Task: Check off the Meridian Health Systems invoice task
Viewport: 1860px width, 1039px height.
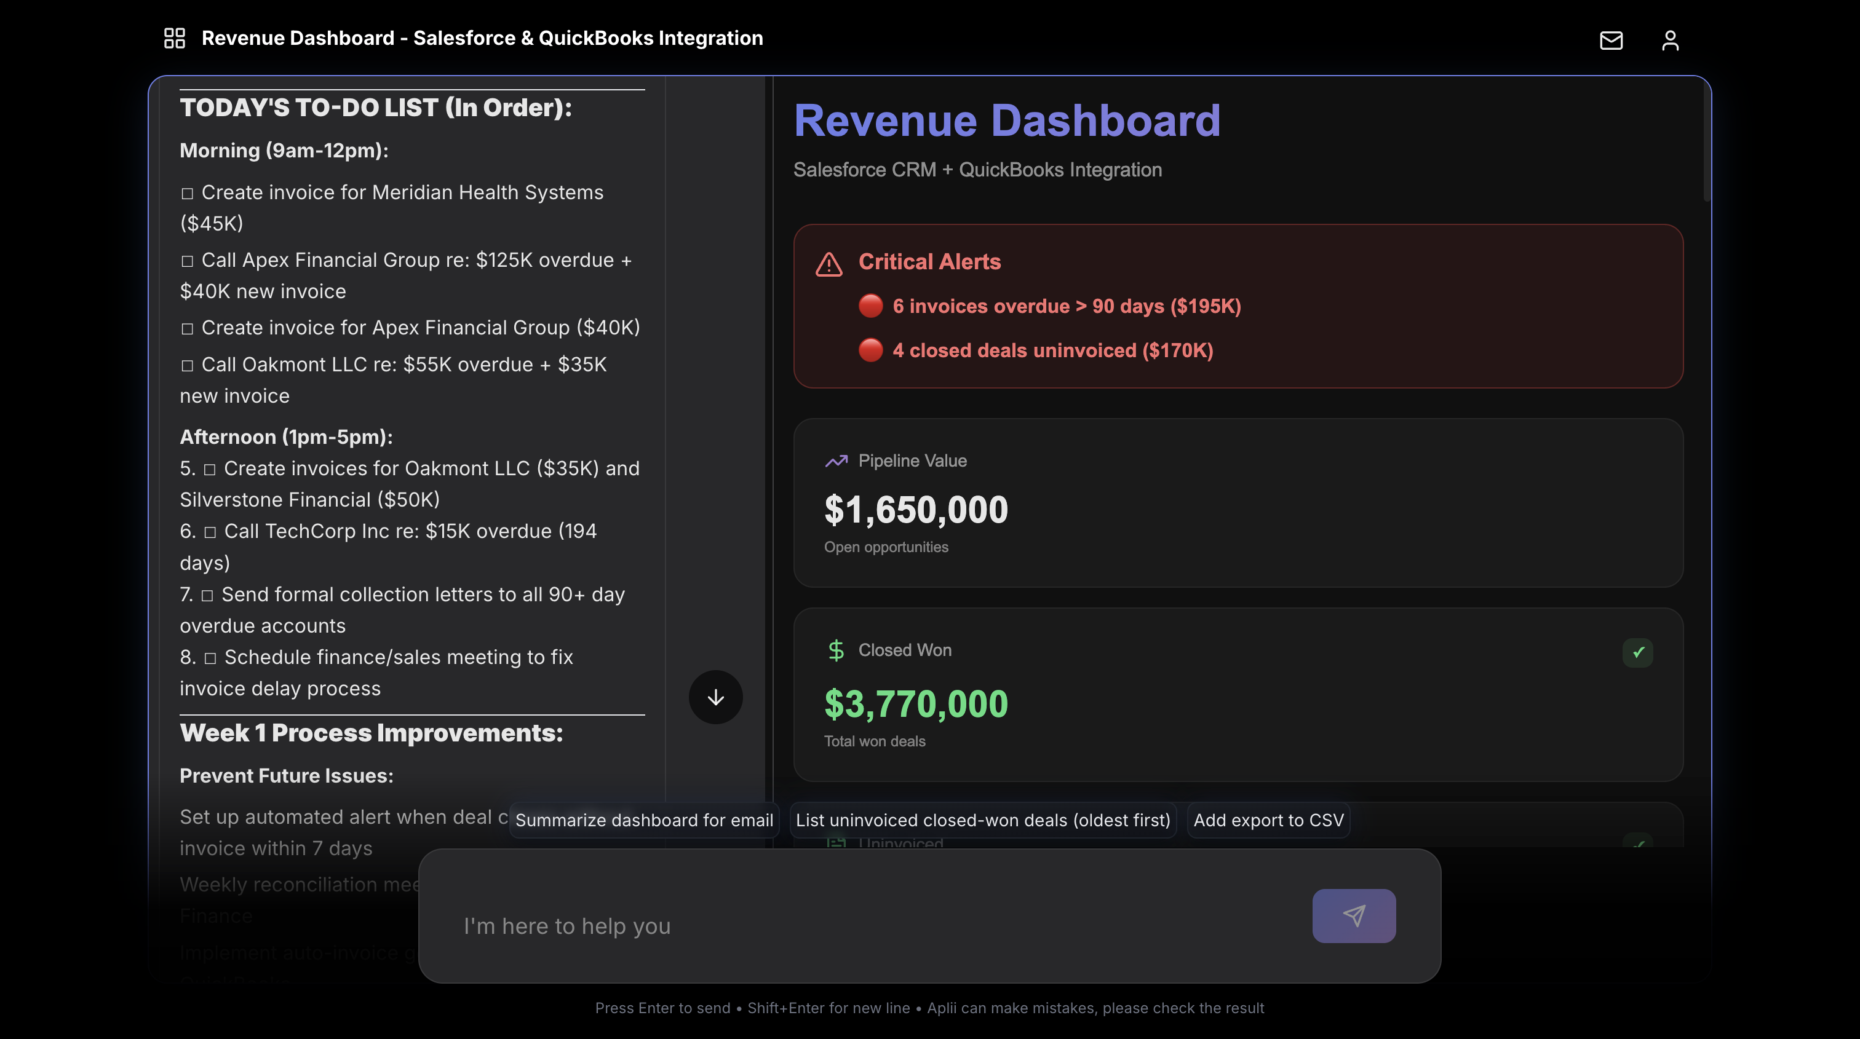Action: (x=188, y=192)
